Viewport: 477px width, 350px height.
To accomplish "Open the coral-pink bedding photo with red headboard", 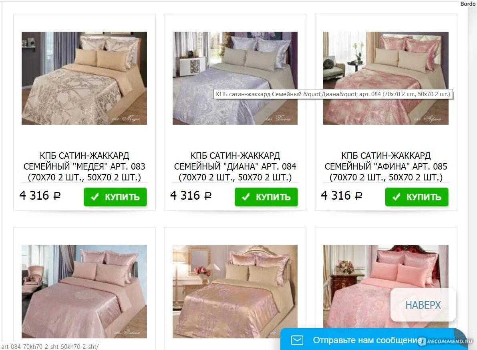I will [x=386, y=286].
